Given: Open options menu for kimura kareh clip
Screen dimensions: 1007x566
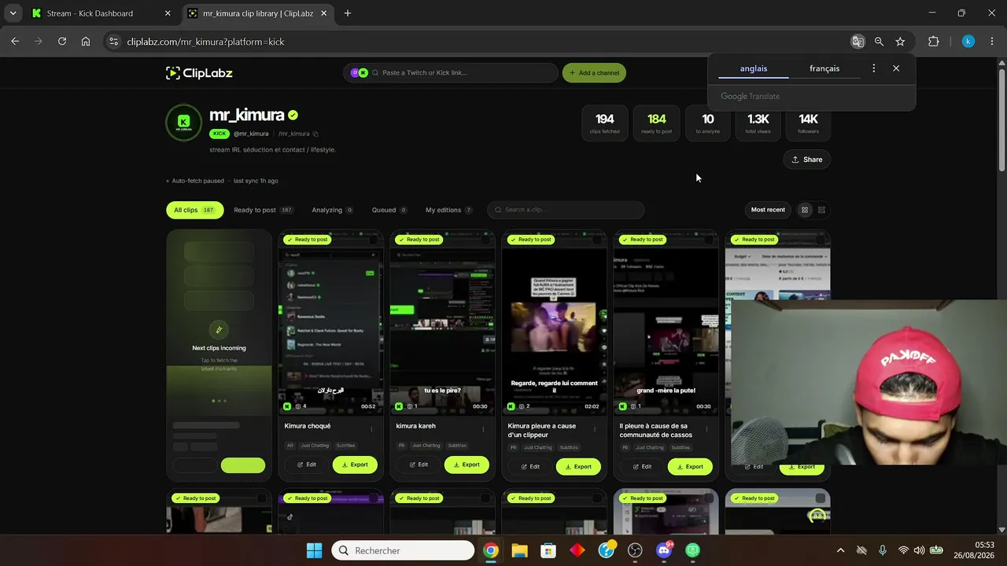Looking at the screenshot, I should point(483,429).
